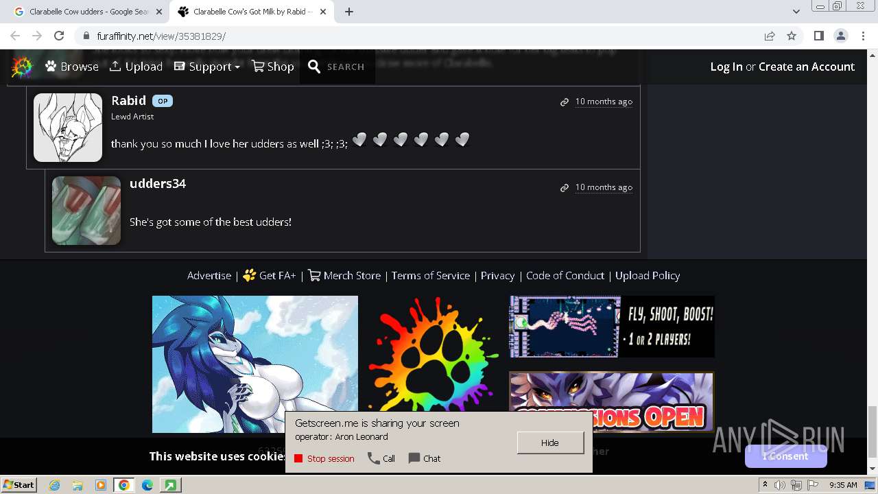Hide the Getscreen.me sharing popup
Screen dimensions: 878x494
pos(550,443)
